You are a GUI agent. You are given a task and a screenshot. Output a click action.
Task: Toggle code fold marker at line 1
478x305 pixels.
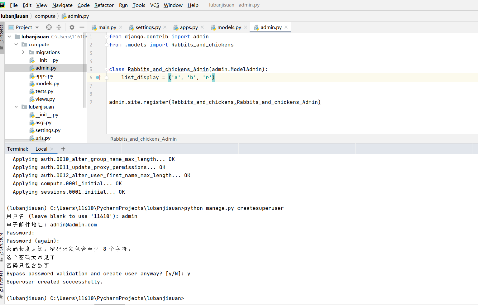[107, 36]
